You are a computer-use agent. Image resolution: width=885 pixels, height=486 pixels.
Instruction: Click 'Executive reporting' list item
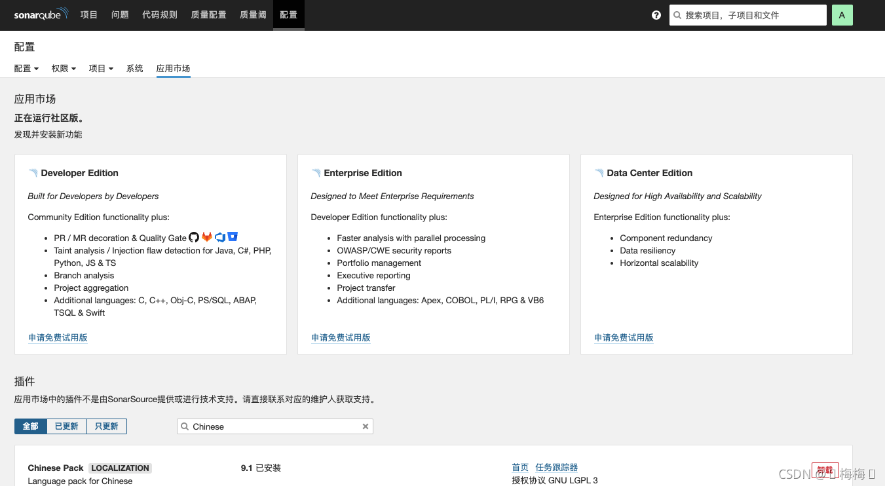pos(373,275)
